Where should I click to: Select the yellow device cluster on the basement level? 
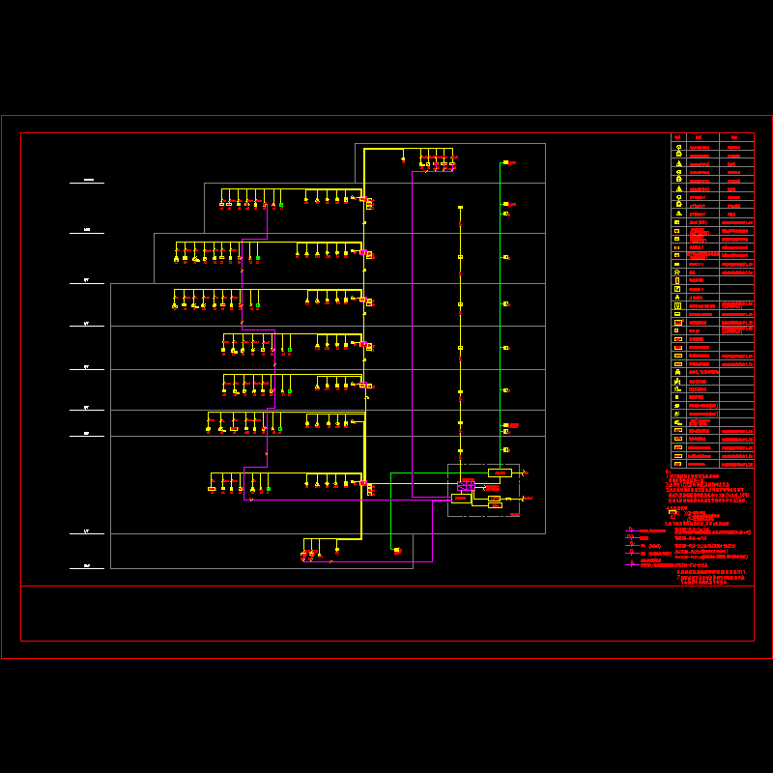309,555
